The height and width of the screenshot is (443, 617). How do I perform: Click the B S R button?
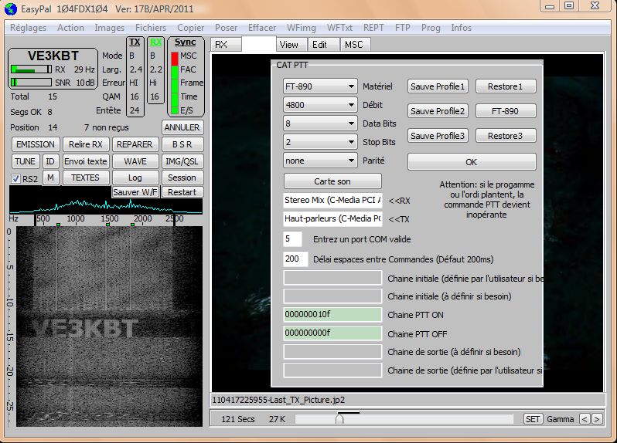pyautogui.click(x=182, y=144)
